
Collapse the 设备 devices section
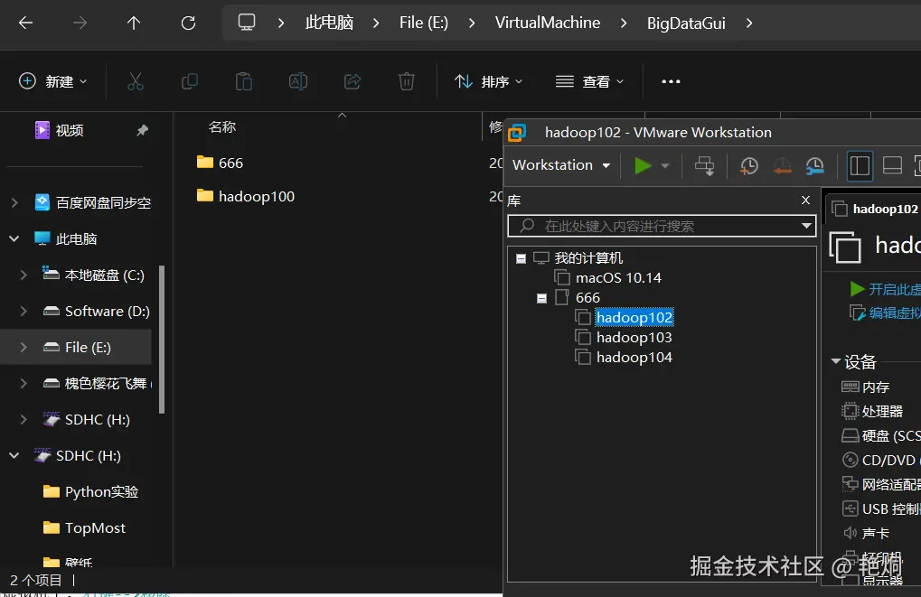coord(836,361)
